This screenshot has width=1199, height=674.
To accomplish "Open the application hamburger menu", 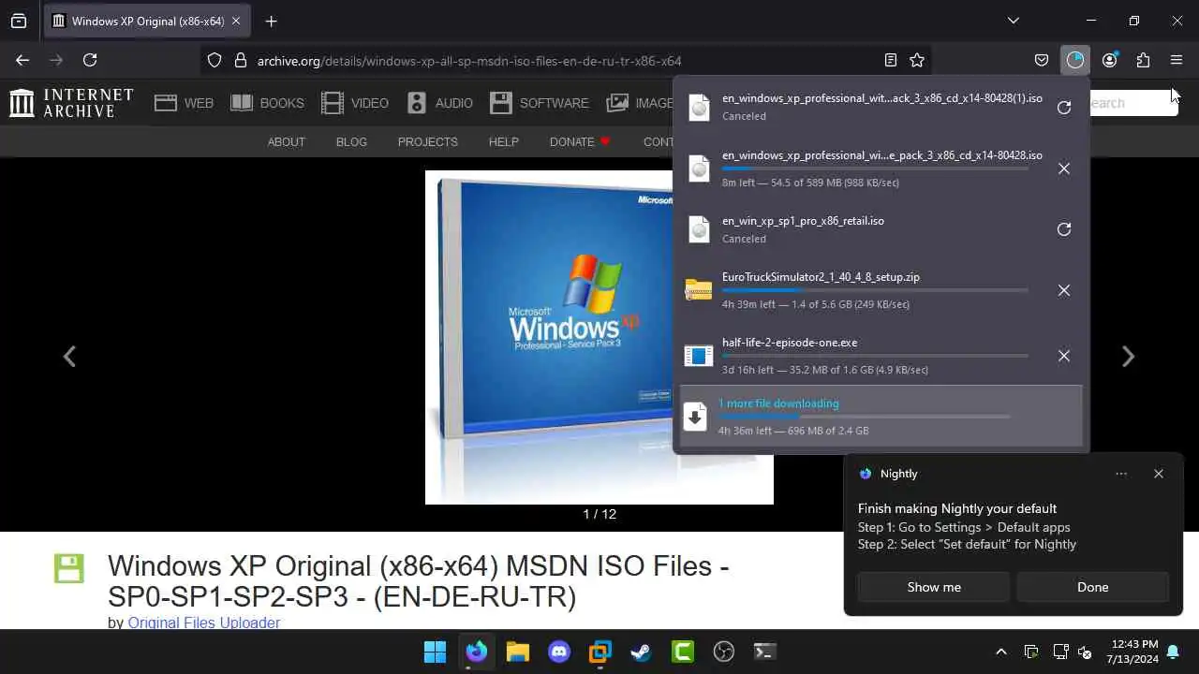I will coord(1177,60).
